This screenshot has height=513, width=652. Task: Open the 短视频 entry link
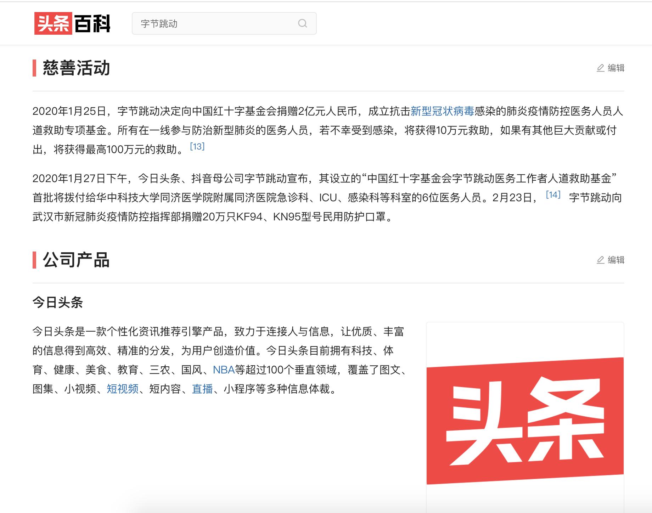(x=122, y=390)
